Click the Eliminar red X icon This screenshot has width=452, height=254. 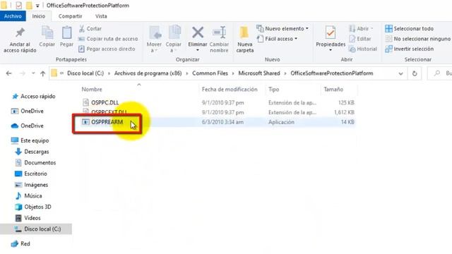[x=198, y=32]
